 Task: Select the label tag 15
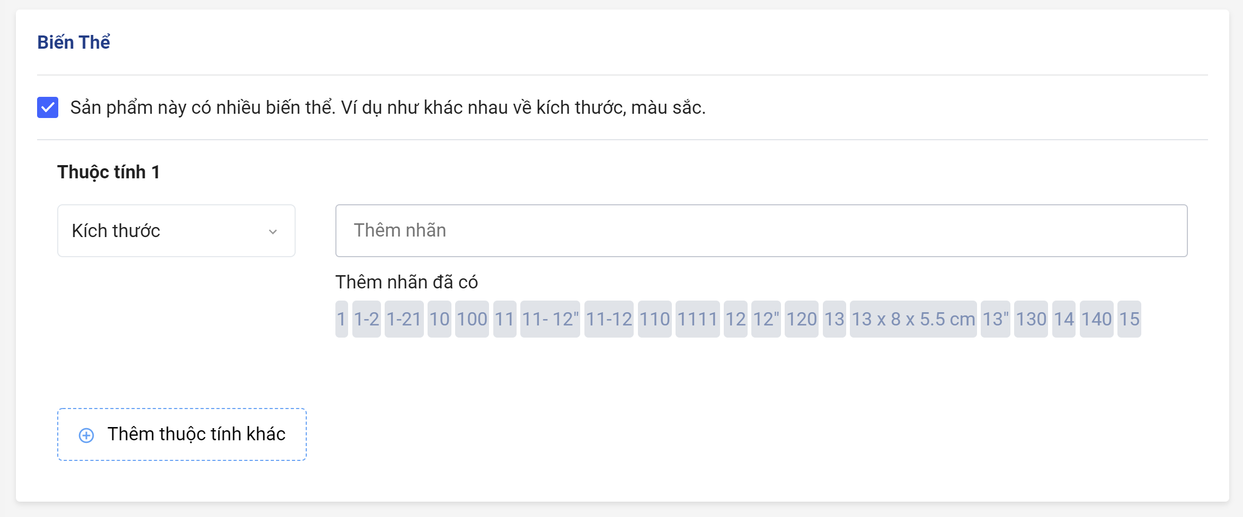[1129, 319]
